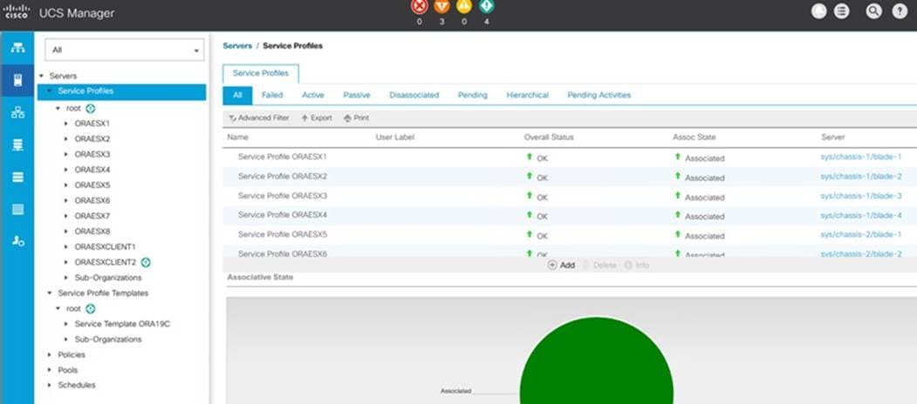
Task: Sort by the Overall Status column header
Action: pos(549,138)
